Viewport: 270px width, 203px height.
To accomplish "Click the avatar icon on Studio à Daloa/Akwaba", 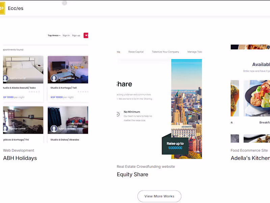I will (54, 129).
